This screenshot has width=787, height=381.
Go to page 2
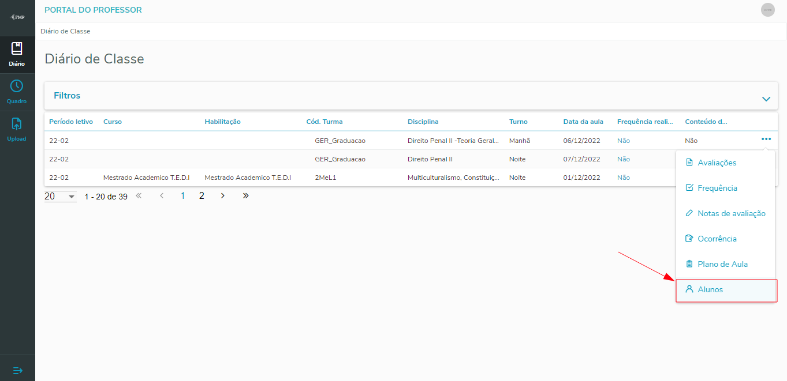click(202, 196)
